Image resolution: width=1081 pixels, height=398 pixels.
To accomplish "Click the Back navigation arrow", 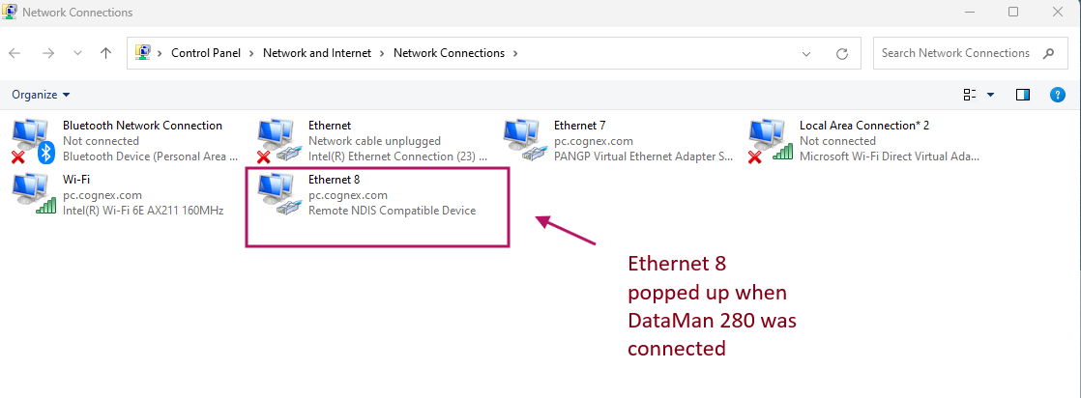I will tap(15, 53).
